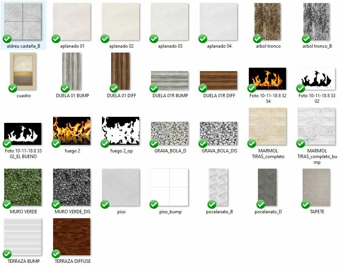
Task: Select the TAPETE fabric thumbnail
Action: click(x=316, y=187)
